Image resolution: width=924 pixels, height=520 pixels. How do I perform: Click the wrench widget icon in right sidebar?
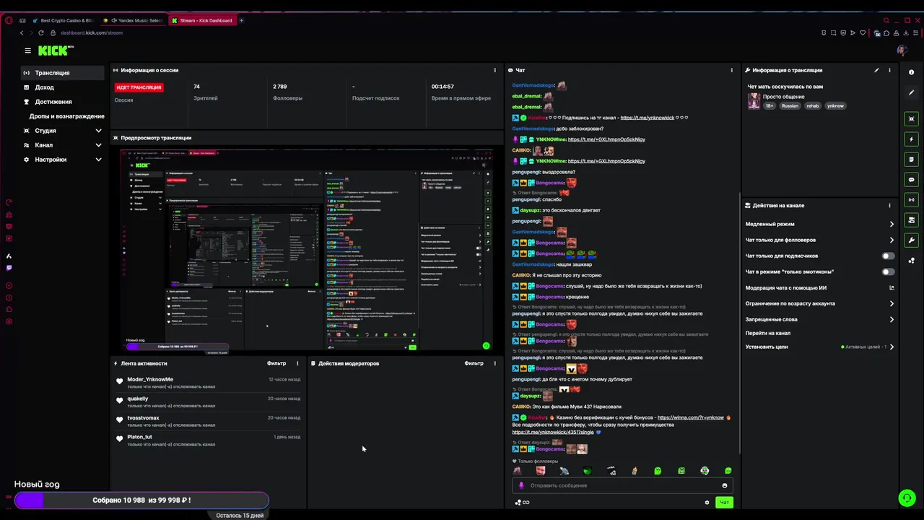point(912,240)
